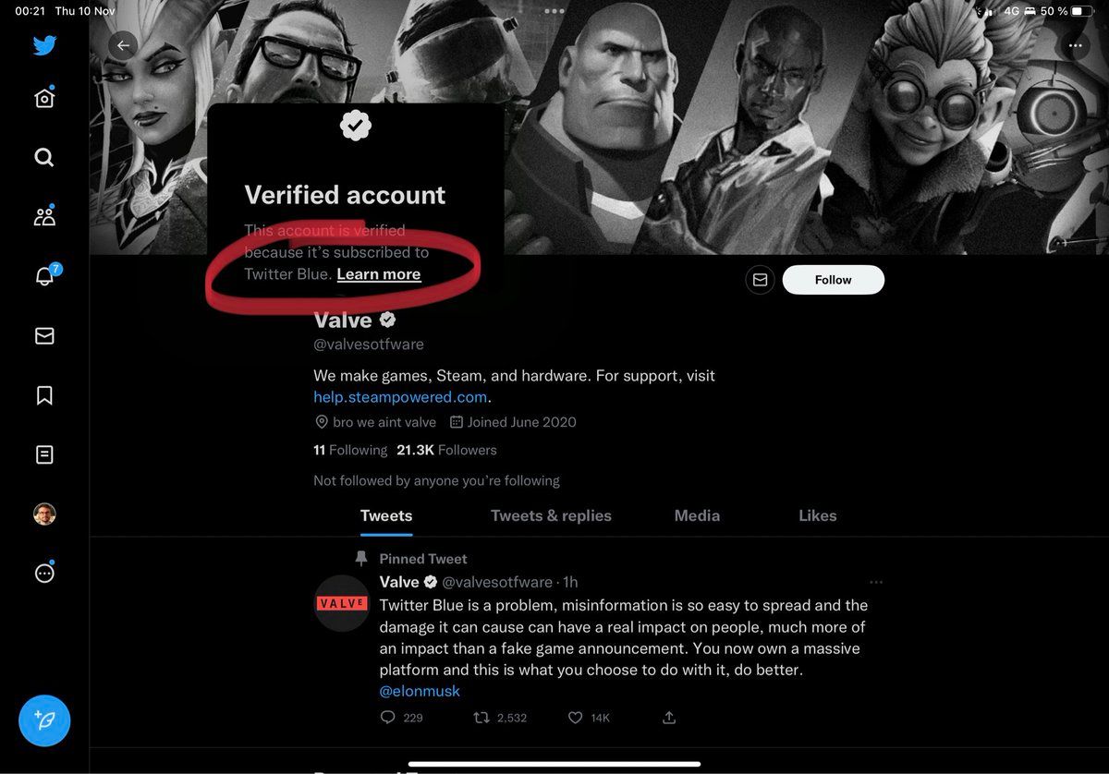Switch to Tweets & replies tab
This screenshot has height=774, width=1109.
pyautogui.click(x=551, y=516)
